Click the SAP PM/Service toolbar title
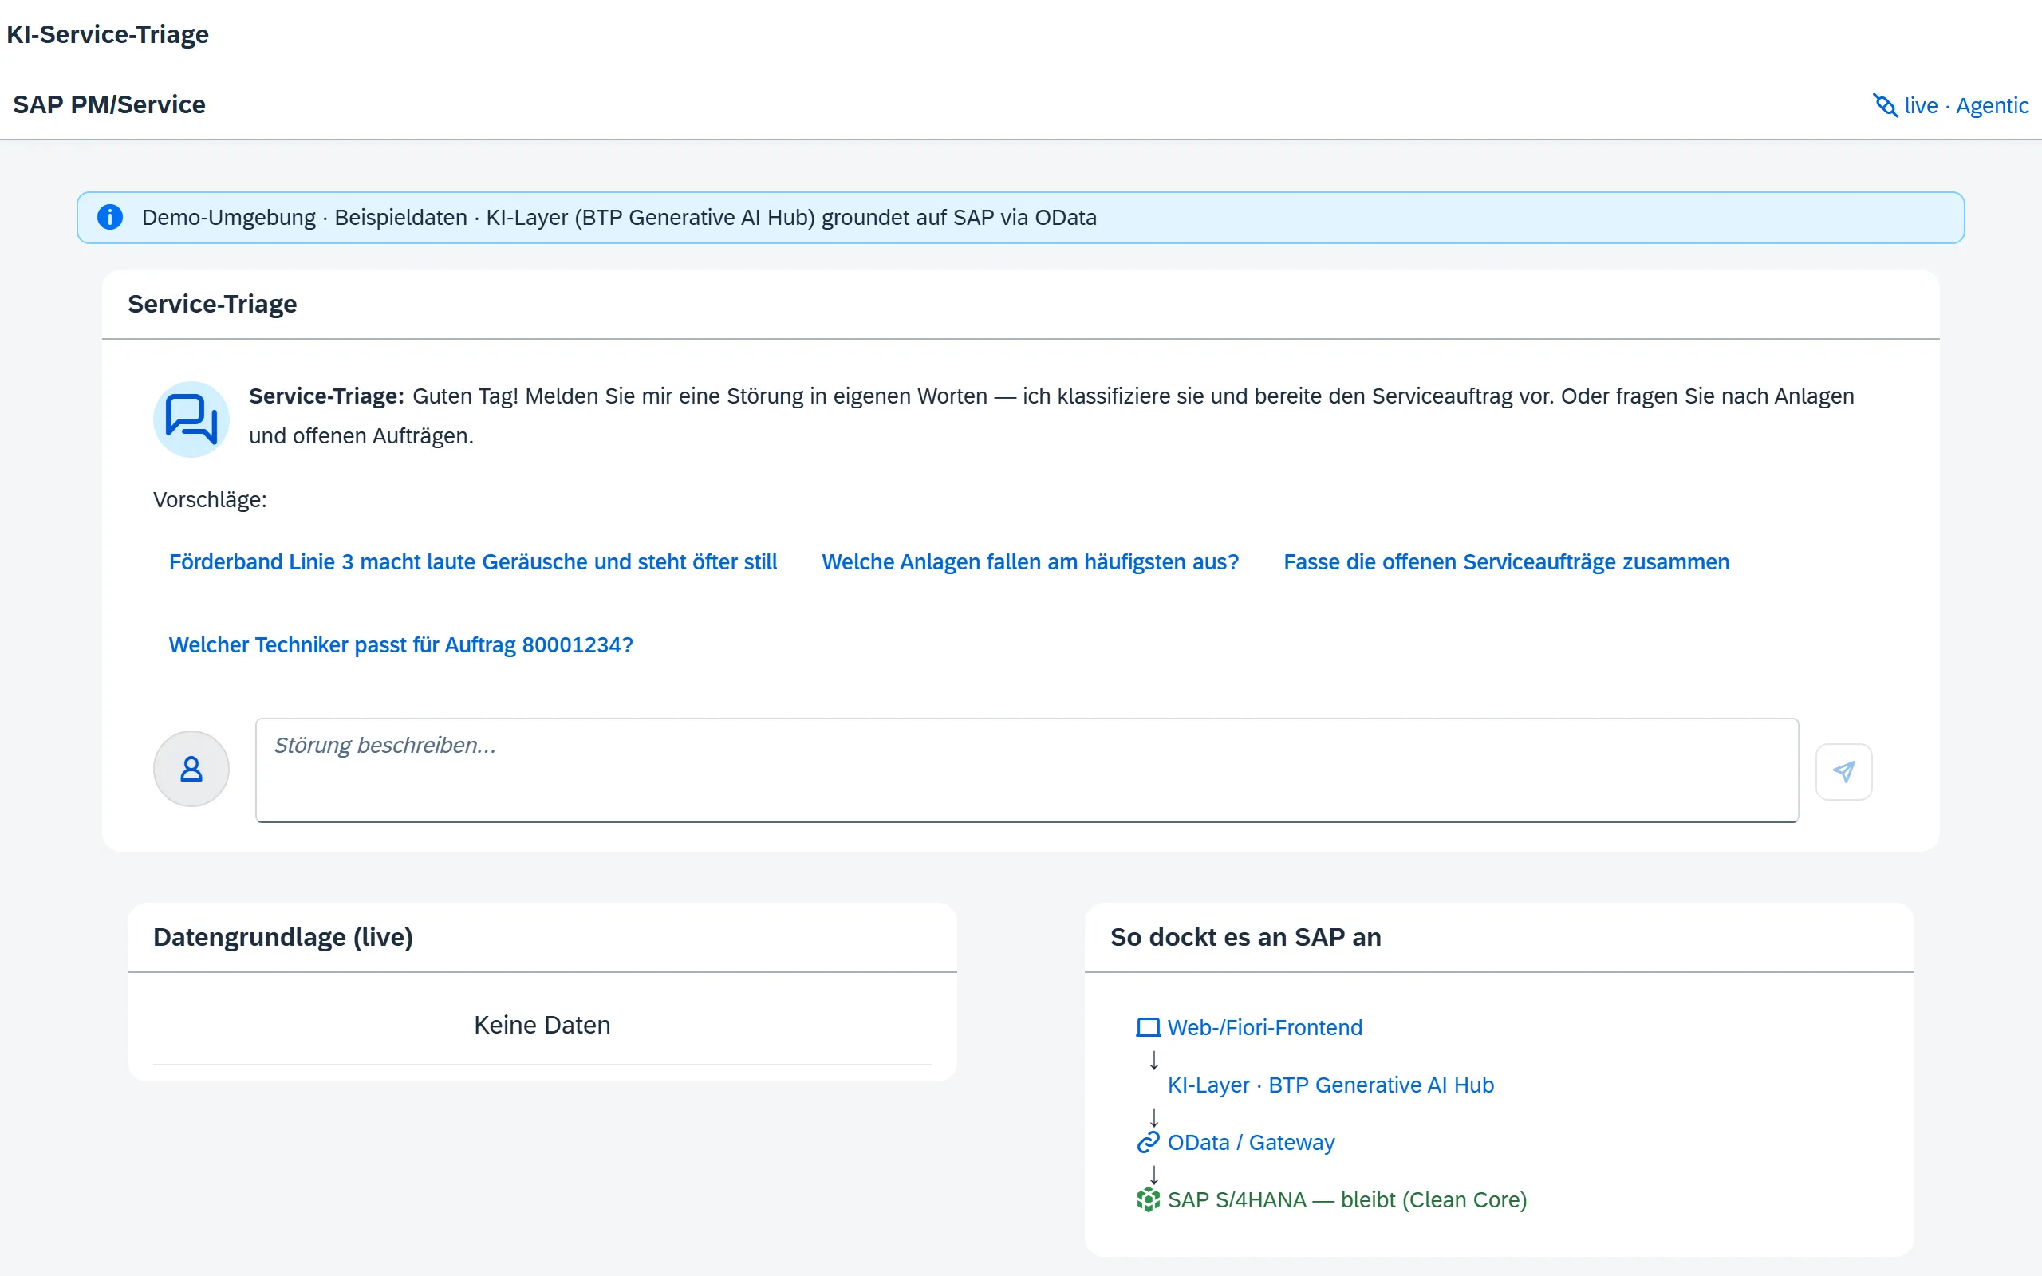The height and width of the screenshot is (1276, 2042). [108, 104]
